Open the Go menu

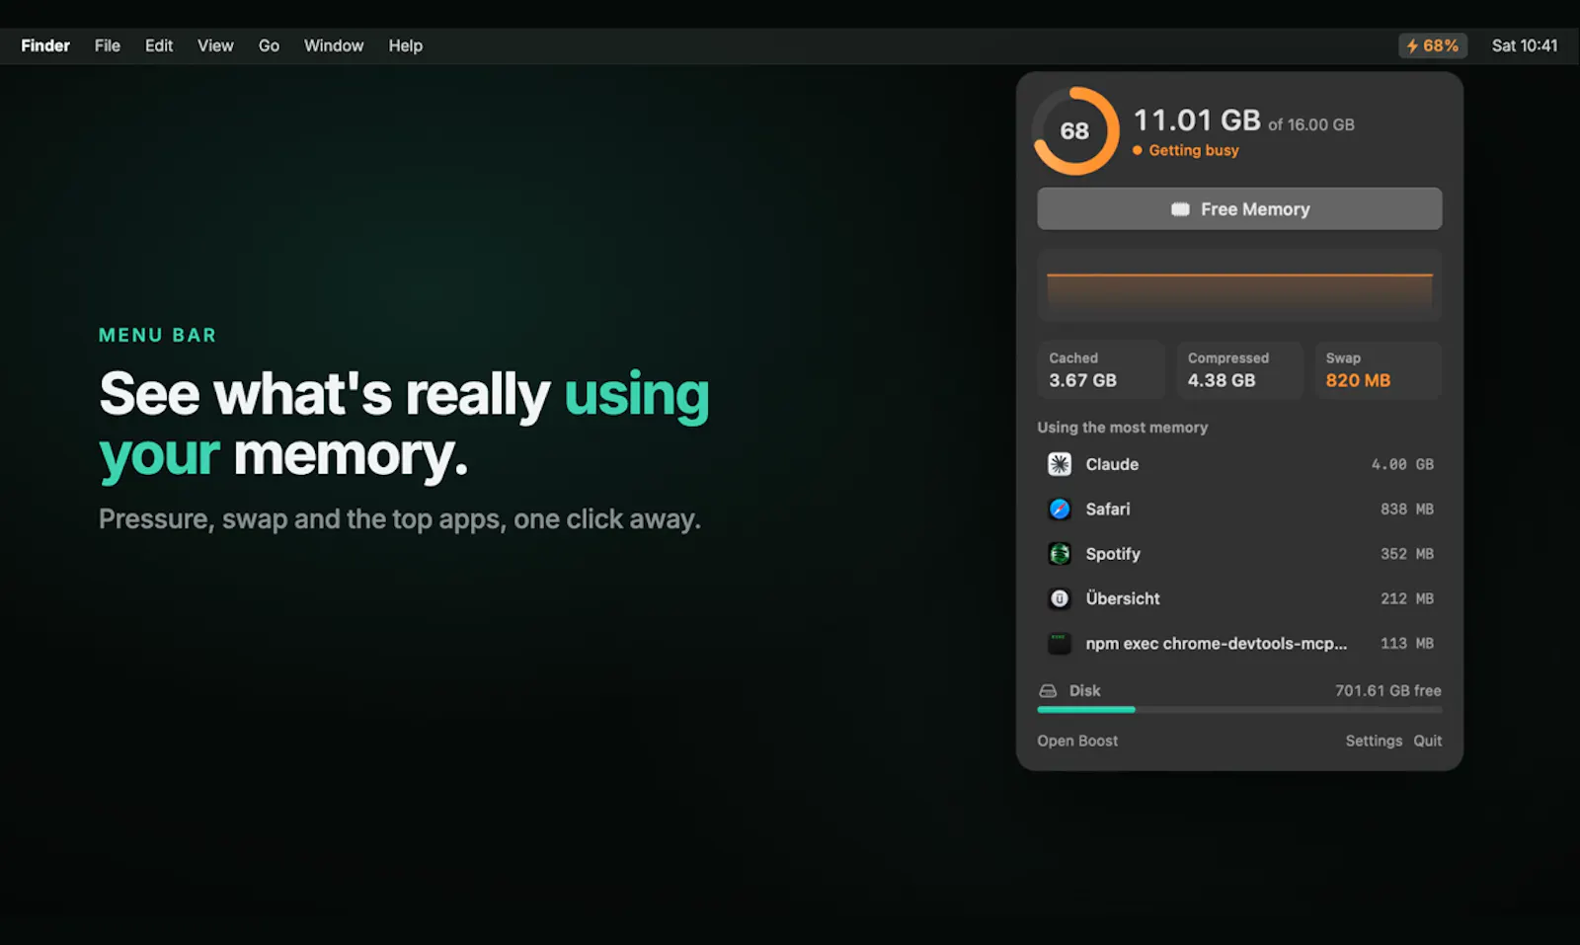(269, 45)
